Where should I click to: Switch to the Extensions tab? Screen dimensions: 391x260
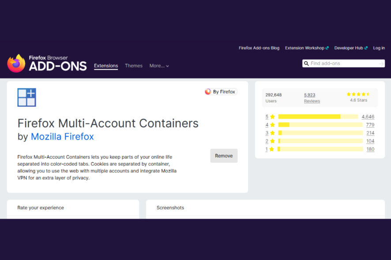click(105, 65)
